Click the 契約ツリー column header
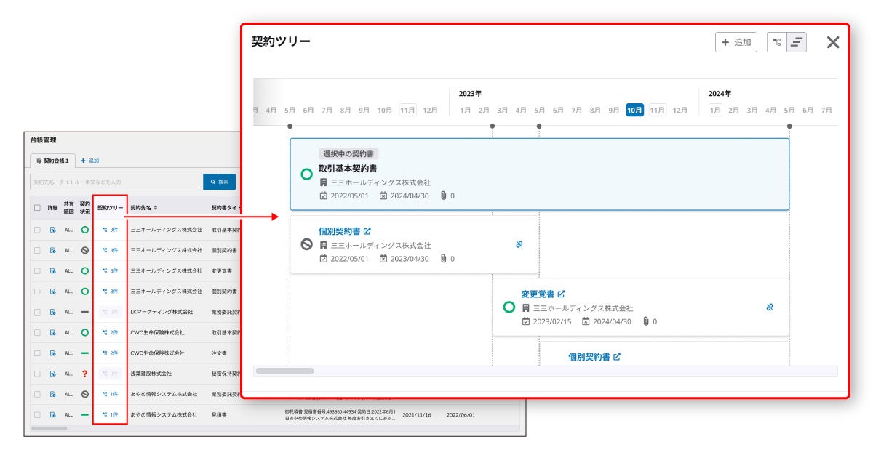Screen dimensions: 873x458 click(x=110, y=208)
